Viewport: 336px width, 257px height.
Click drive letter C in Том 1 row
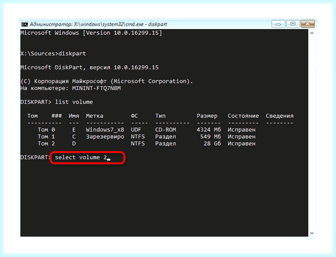(74, 137)
